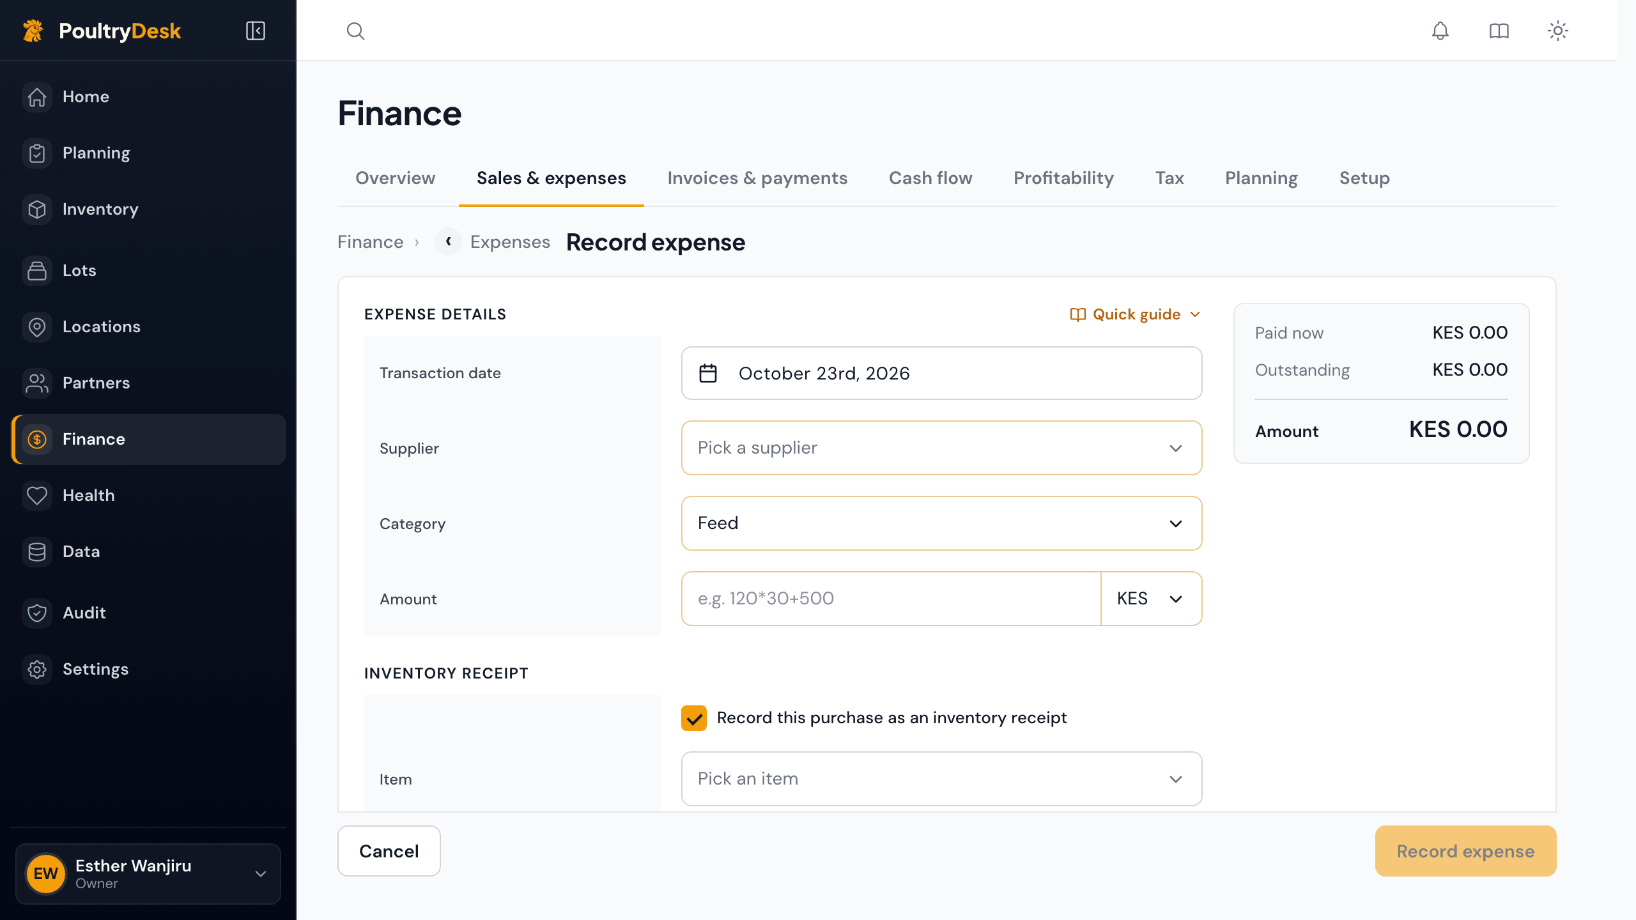Image resolution: width=1636 pixels, height=920 pixels.
Task: Open the documentation book icon
Action: [1499, 31]
